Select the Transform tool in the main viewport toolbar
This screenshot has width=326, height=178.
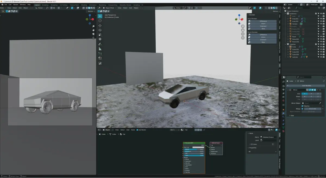click(100, 39)
